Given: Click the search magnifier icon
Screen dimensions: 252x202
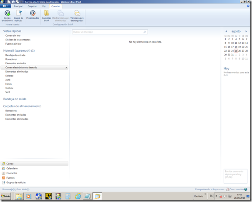Looking at the screenshot, I should point(145,32).
